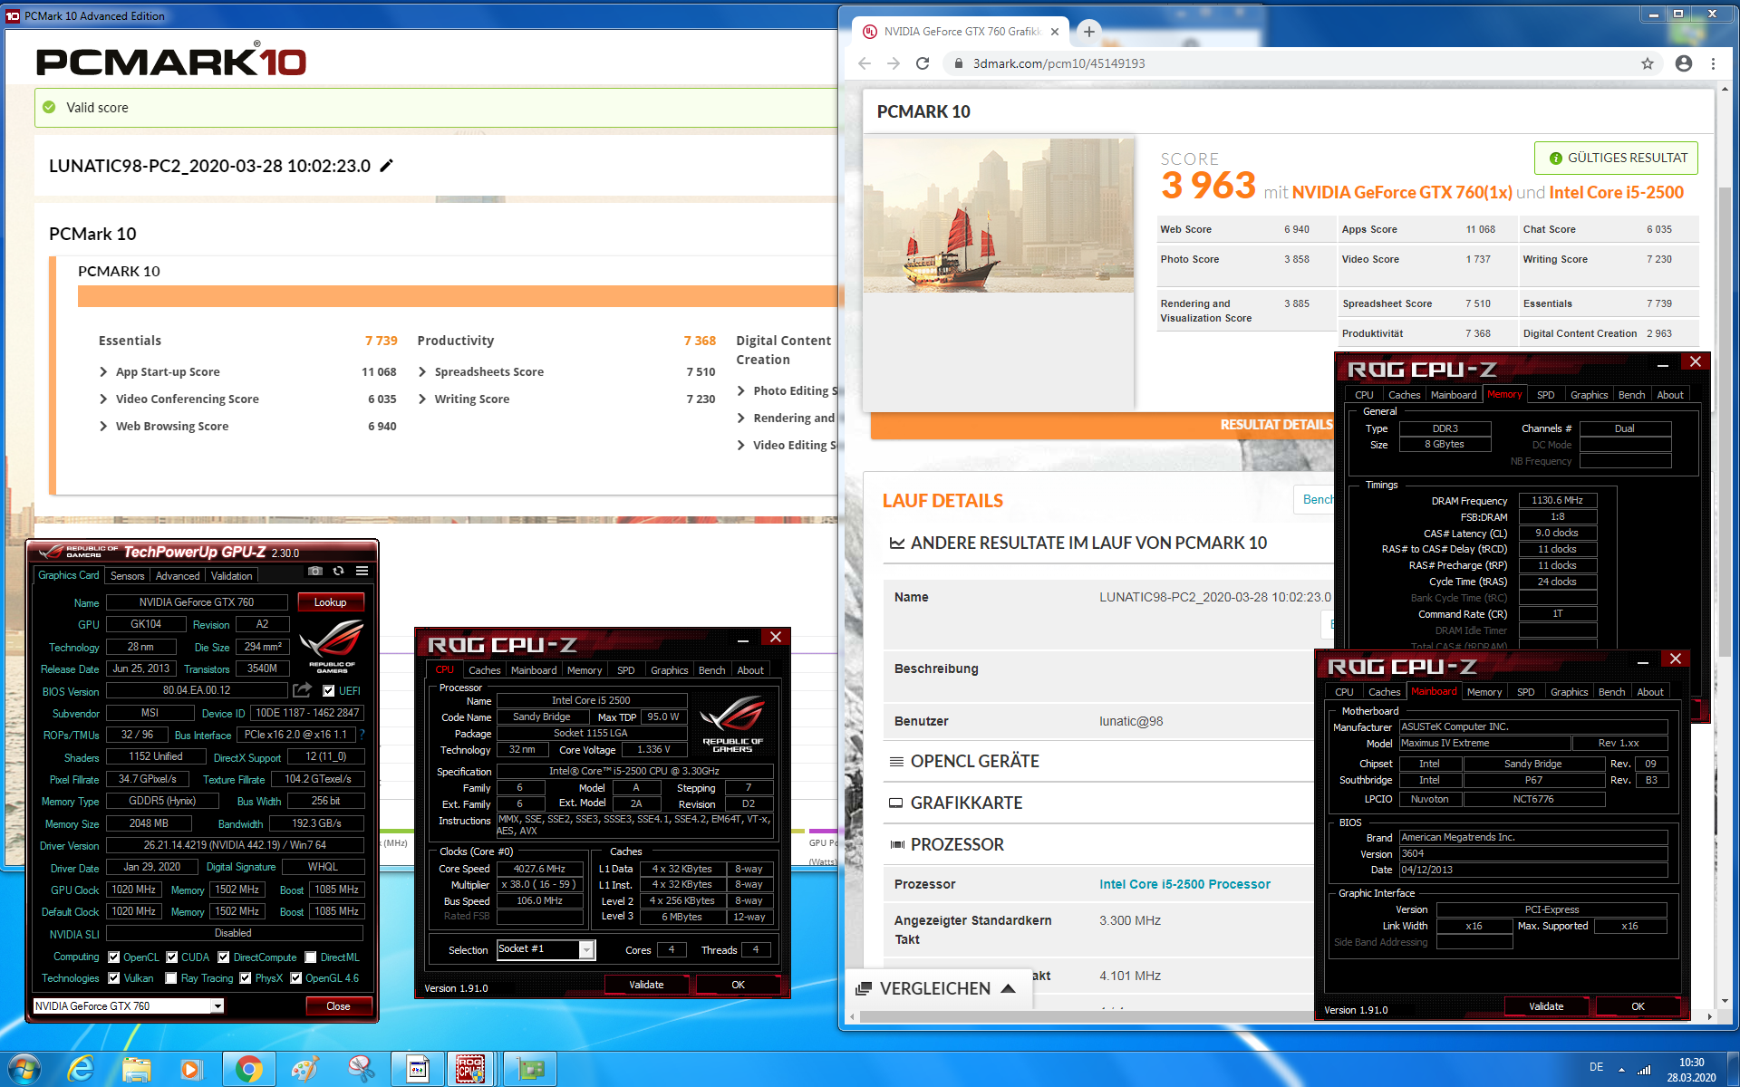
Task: Toggle OpenGL 4.6 checkbox
Action: (296, 978)
